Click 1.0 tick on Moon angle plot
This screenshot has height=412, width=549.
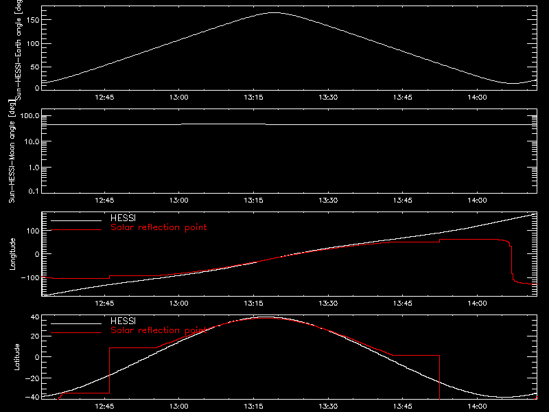pos(34,168)
